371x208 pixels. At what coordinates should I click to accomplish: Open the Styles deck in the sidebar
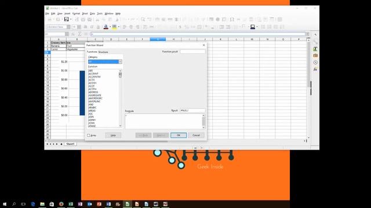(315, 49)
